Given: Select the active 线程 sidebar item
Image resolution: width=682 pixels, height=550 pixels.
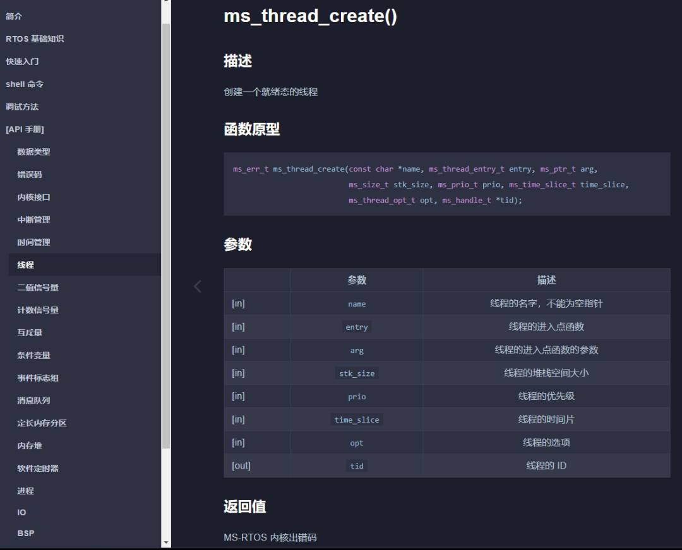Looking at the screenshot, I should coord(85,264).
